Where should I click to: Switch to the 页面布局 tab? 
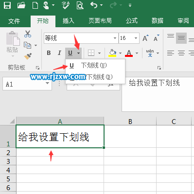[x=100, y=21]
